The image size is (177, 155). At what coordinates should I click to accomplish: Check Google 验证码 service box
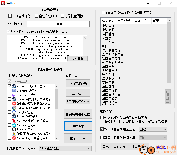coord(10,112)
